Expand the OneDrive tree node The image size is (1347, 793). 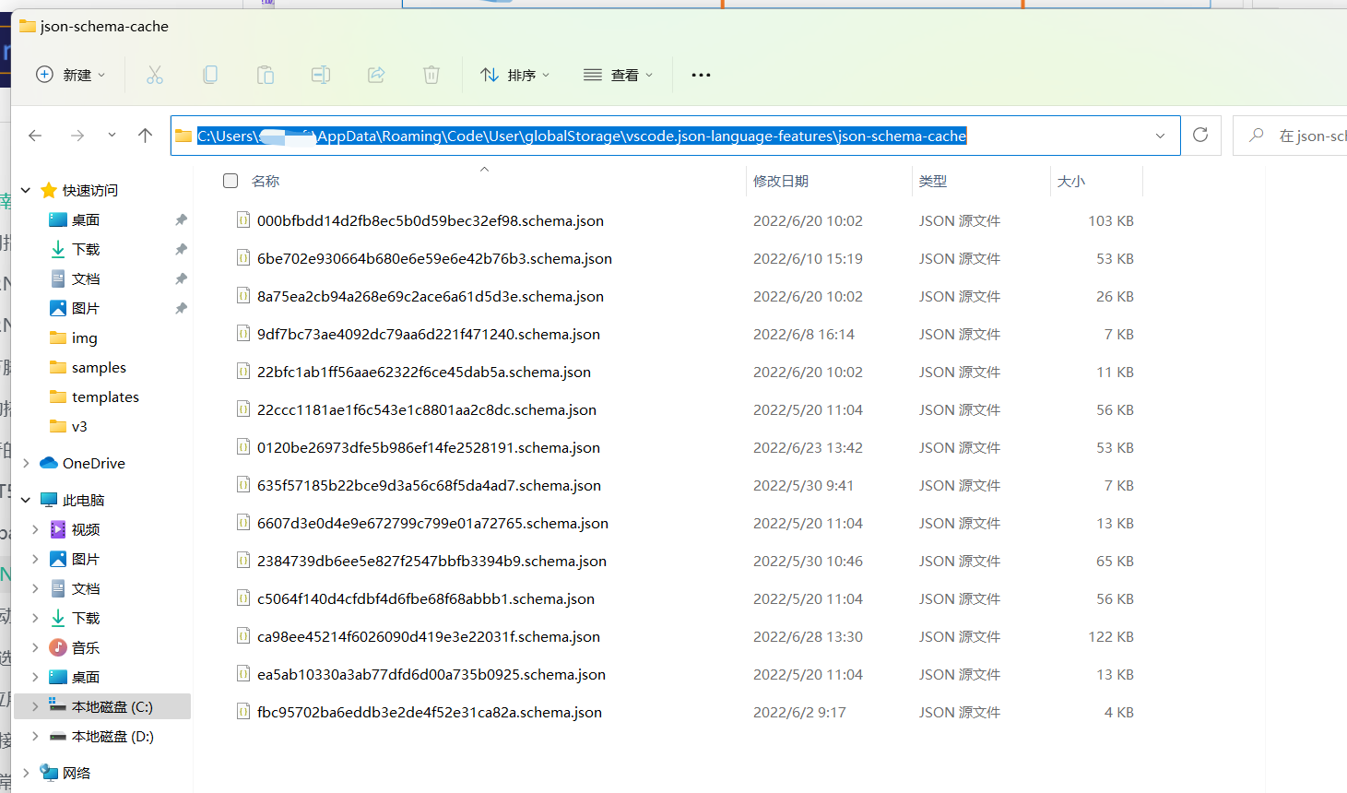26,463
